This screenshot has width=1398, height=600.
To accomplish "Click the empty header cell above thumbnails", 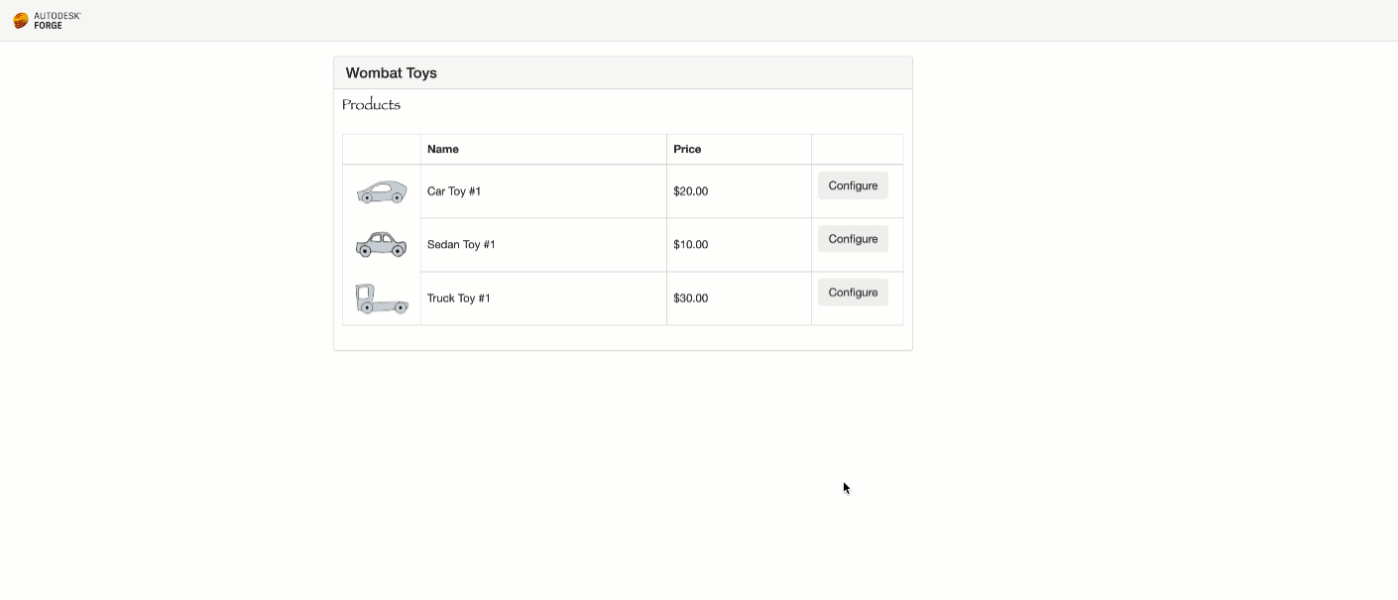I will [x=382, y=149].
